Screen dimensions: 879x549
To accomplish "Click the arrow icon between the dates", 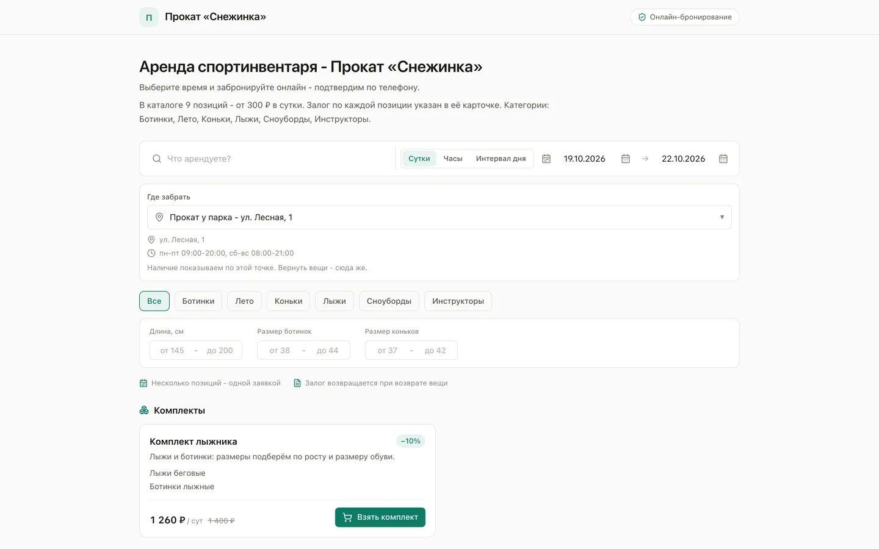I will (x=645, y=159).
